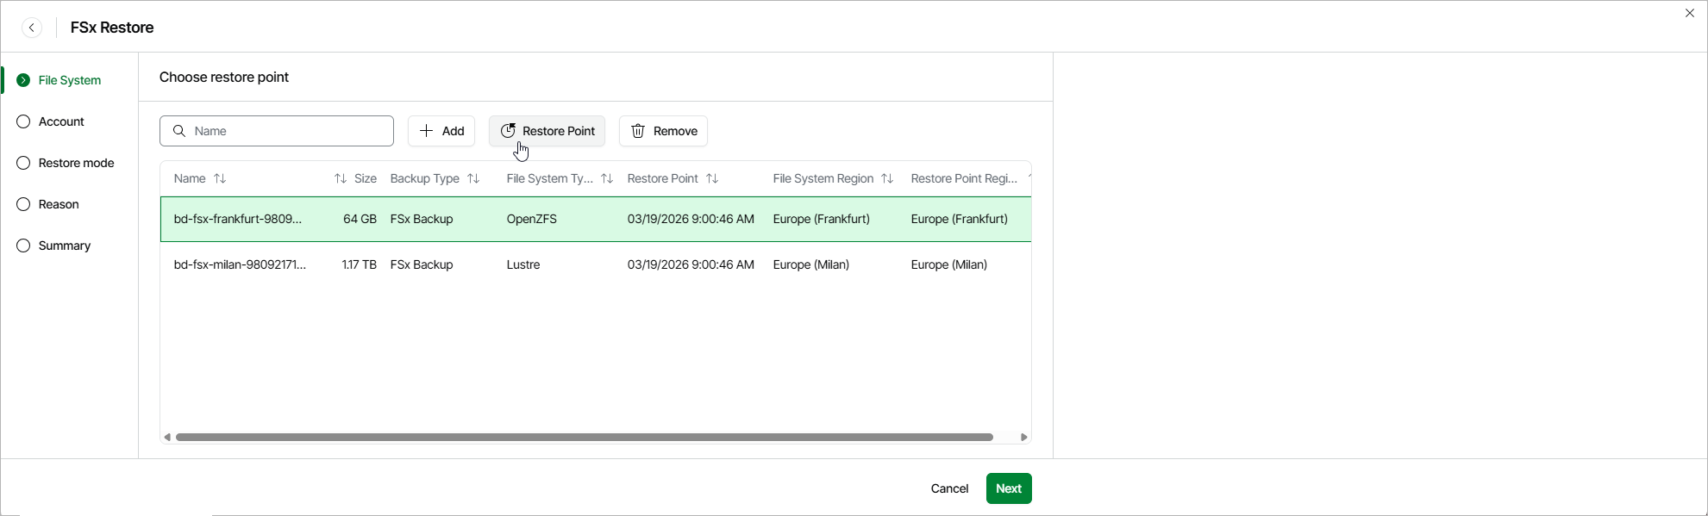Sort by File System Type arrows
1708x516 pixels.
(607, 178)
